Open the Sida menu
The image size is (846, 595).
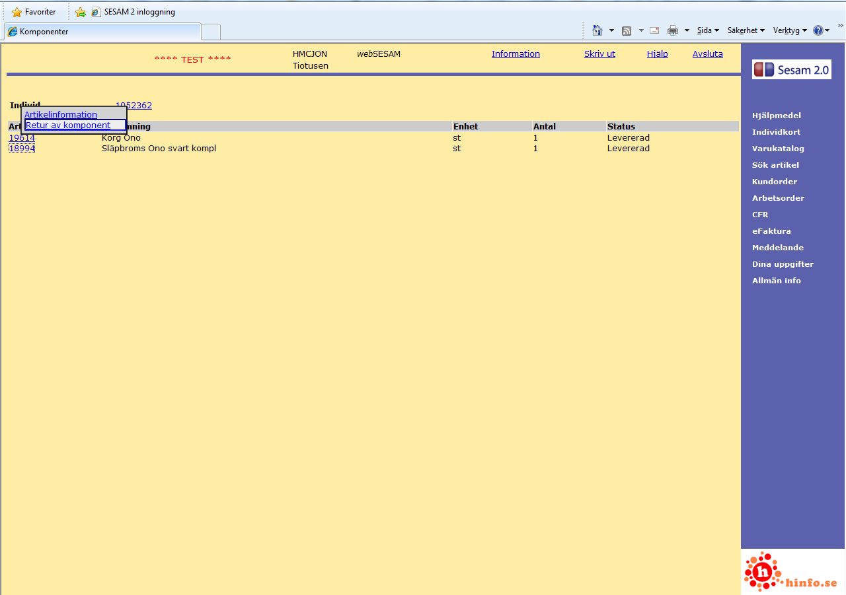point(708,30)
